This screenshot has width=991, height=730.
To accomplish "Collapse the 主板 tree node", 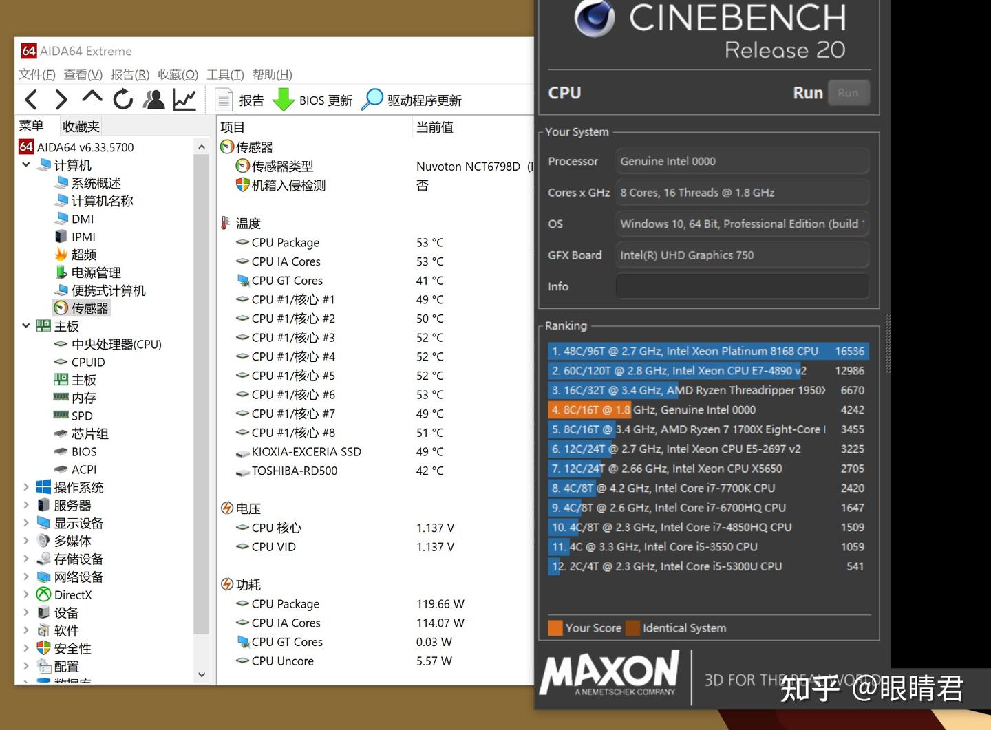I will point(26,326).
